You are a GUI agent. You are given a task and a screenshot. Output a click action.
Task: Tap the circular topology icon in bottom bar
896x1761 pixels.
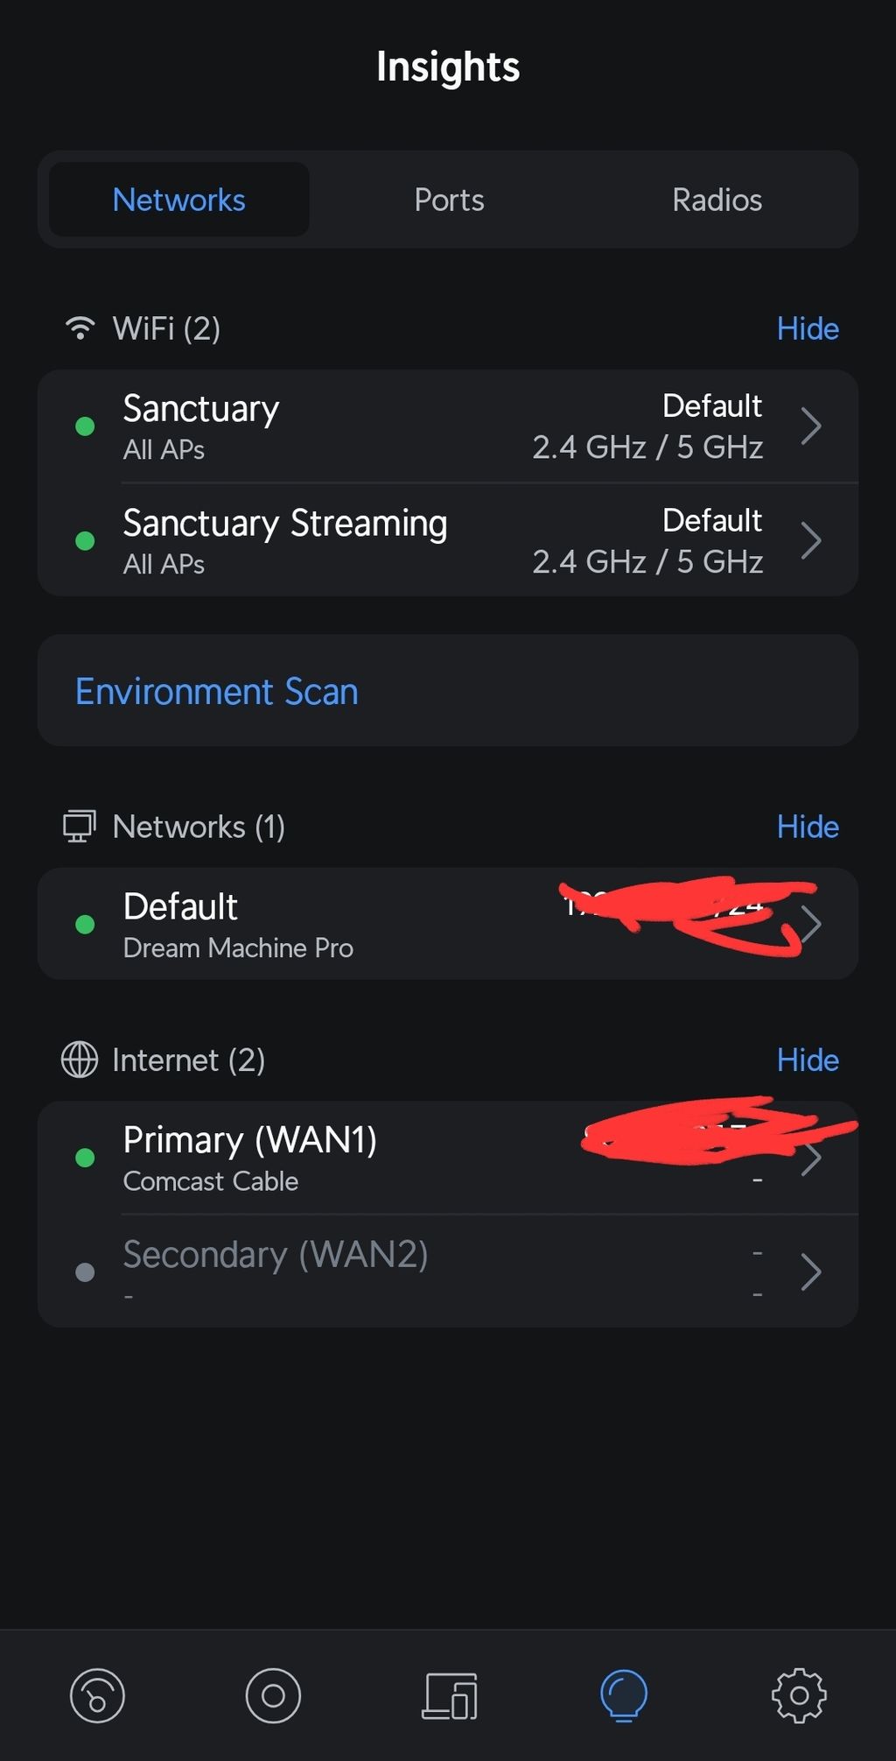pos(273,1696)
